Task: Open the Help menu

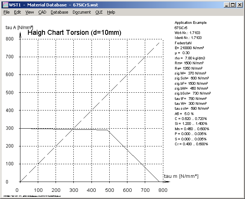Action: tap(111, 12)
